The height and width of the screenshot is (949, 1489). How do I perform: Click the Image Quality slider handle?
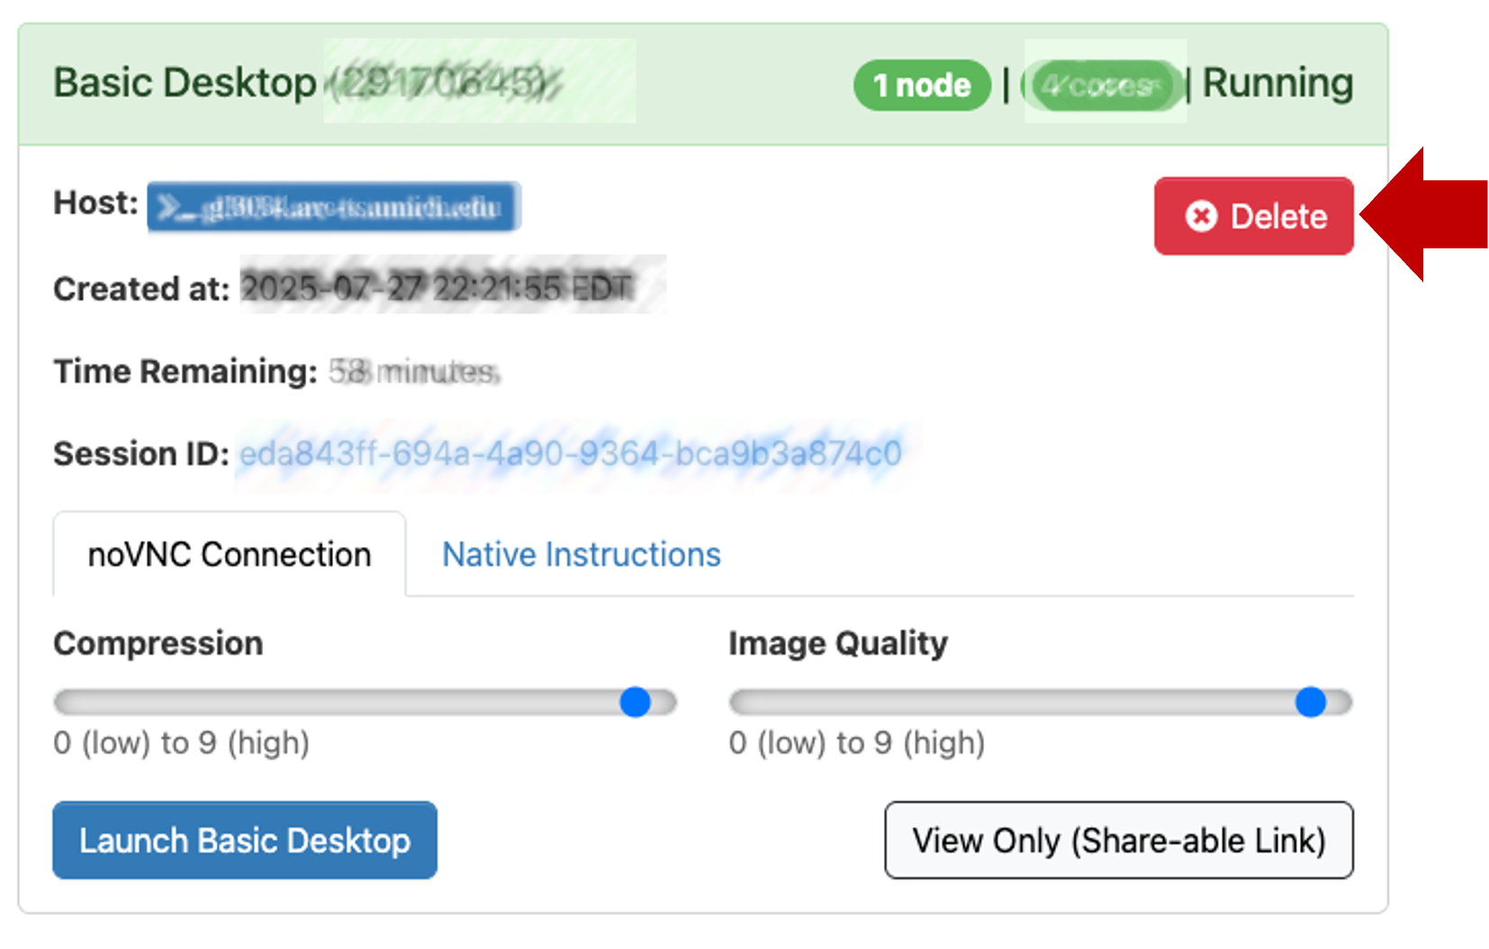coord(1310,701)
